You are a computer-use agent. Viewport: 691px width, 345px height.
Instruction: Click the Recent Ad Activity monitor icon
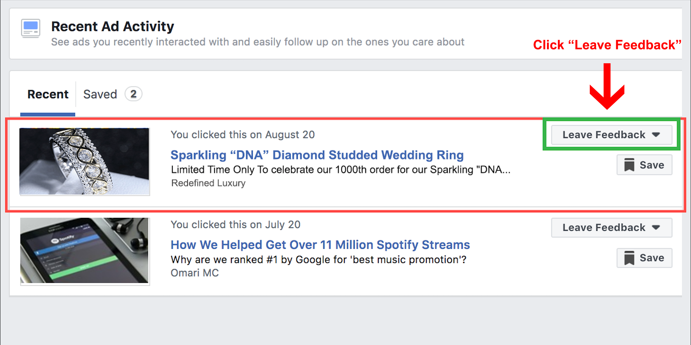coord(31,28)
